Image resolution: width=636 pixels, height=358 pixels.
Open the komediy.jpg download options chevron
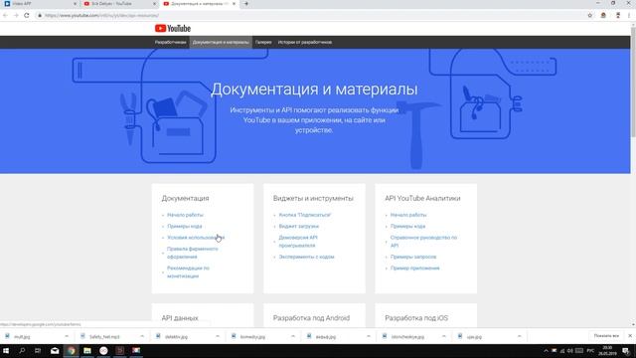tap(293, 336)
